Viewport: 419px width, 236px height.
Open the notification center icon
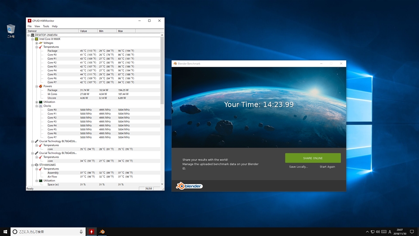[412, 232]
